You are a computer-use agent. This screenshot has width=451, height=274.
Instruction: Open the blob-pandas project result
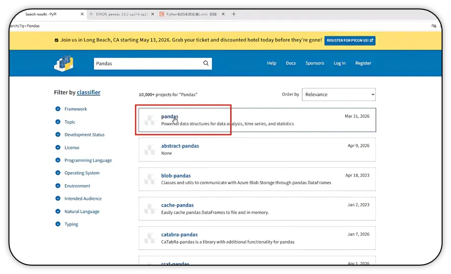click(257, 179)
